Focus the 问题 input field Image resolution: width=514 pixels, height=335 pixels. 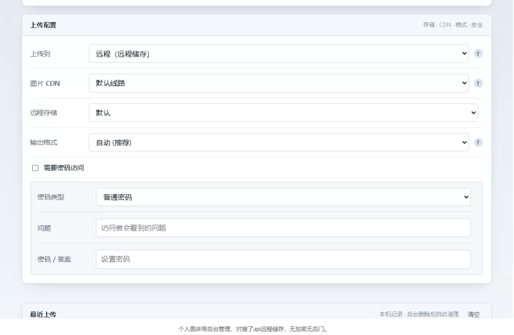click(283, 228)
